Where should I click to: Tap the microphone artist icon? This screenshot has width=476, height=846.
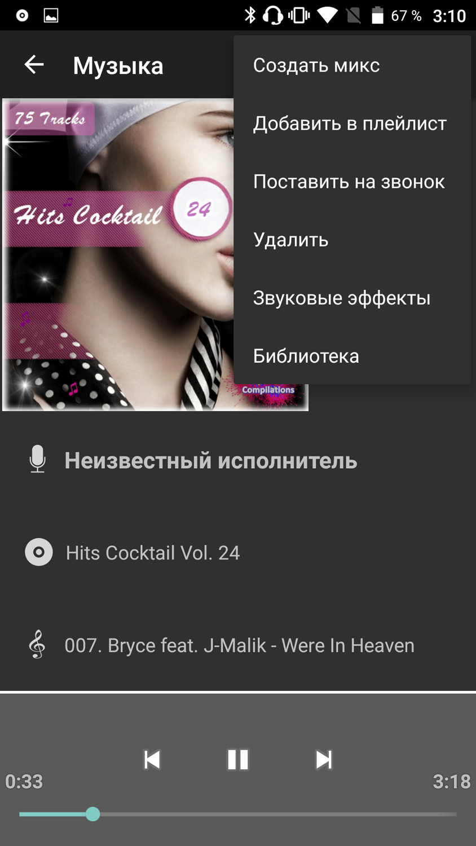pos(37,459)
